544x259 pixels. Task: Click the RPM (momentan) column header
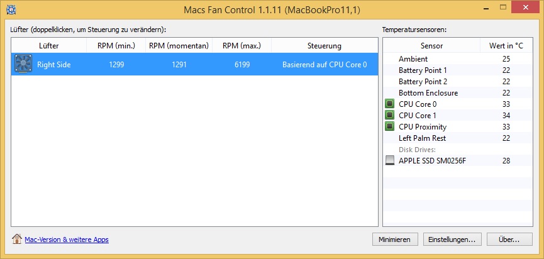tap(179, 46)
